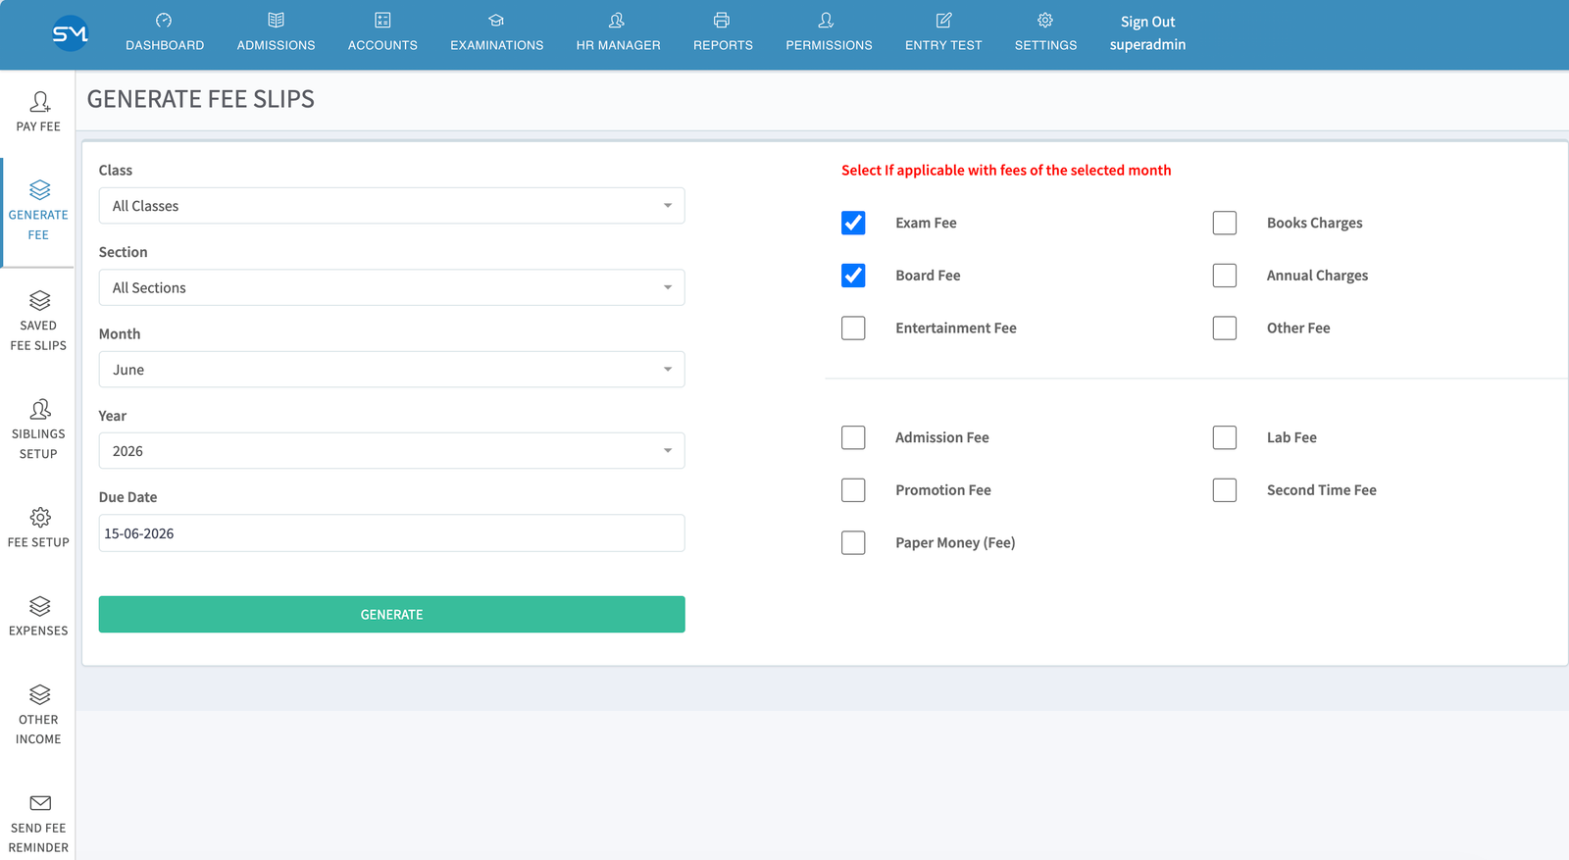Open the Examinations menu label

click(x=496, y=45)
